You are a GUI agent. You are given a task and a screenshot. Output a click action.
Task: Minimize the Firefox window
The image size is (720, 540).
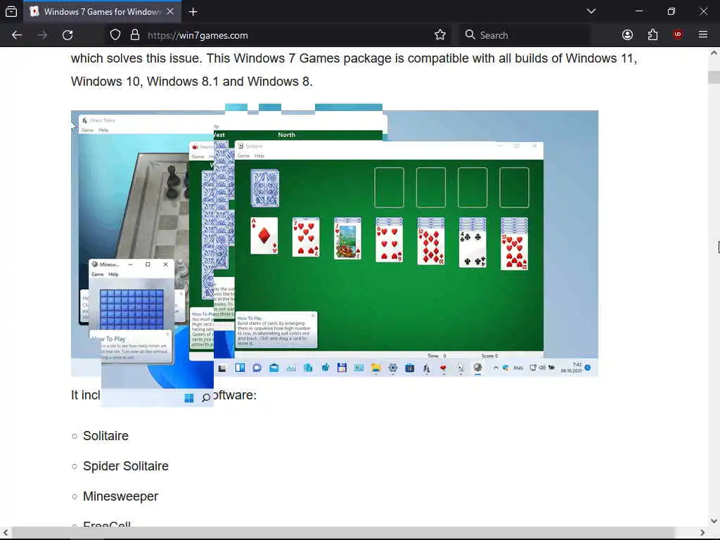638,11
